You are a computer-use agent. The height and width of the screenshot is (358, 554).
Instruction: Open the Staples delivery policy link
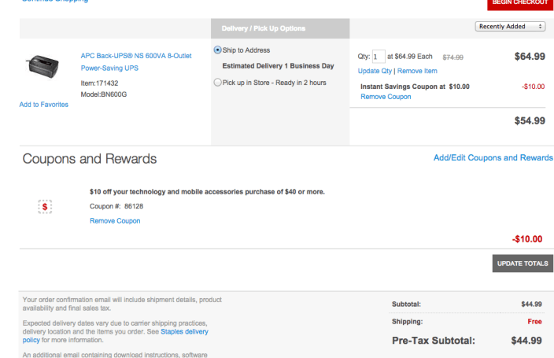[185, 332]
